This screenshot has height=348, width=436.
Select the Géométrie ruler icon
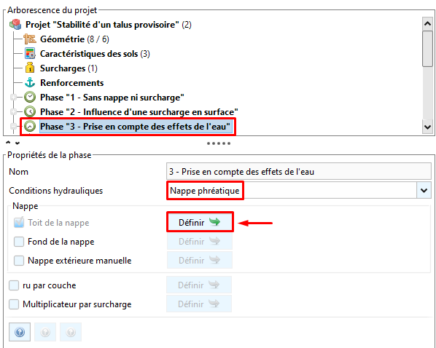pos(30,39)
